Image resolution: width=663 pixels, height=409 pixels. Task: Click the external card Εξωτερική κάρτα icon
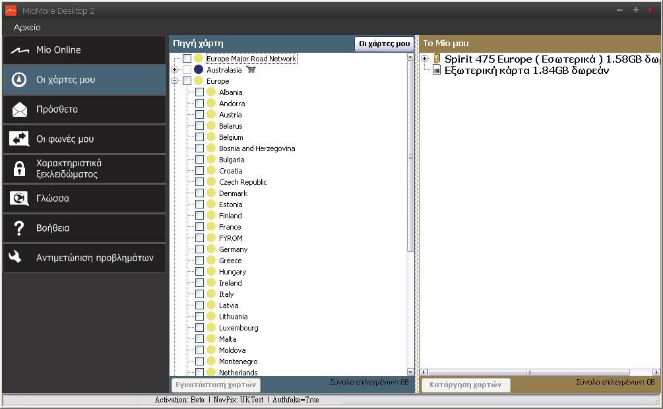(437, 70)
